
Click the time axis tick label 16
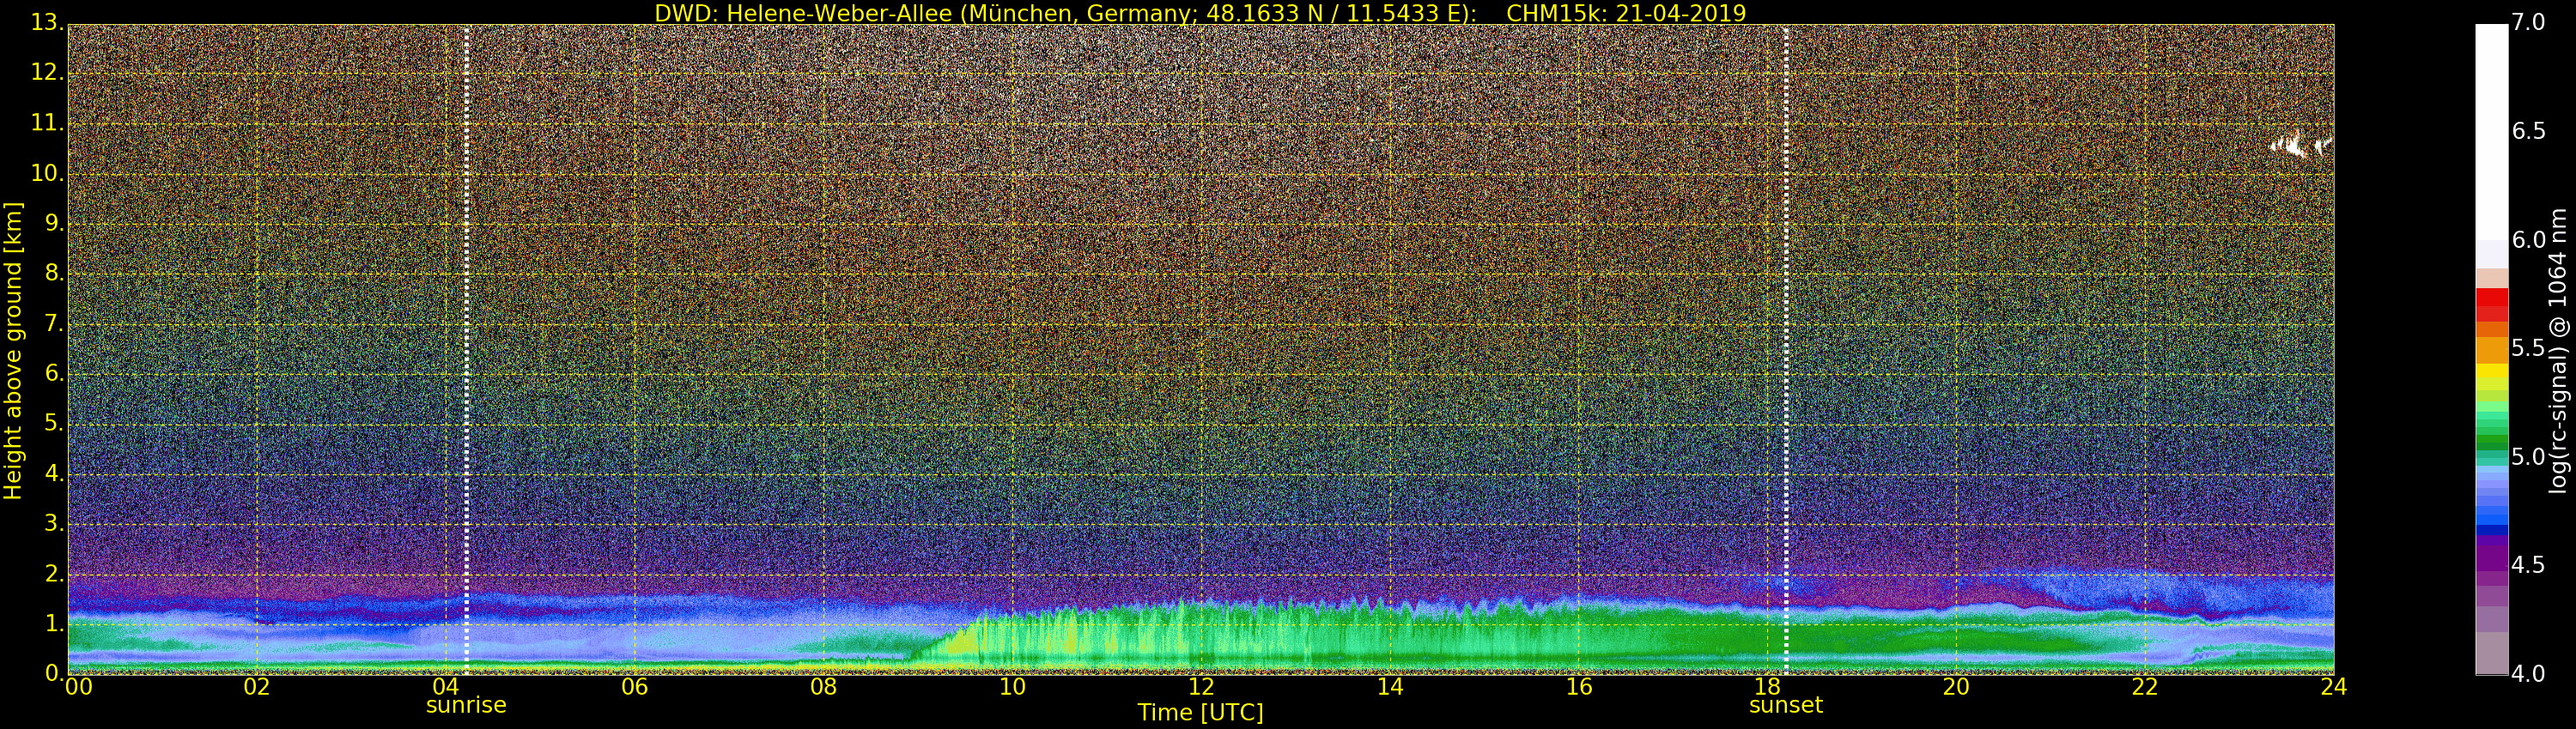coord(1579,686)
